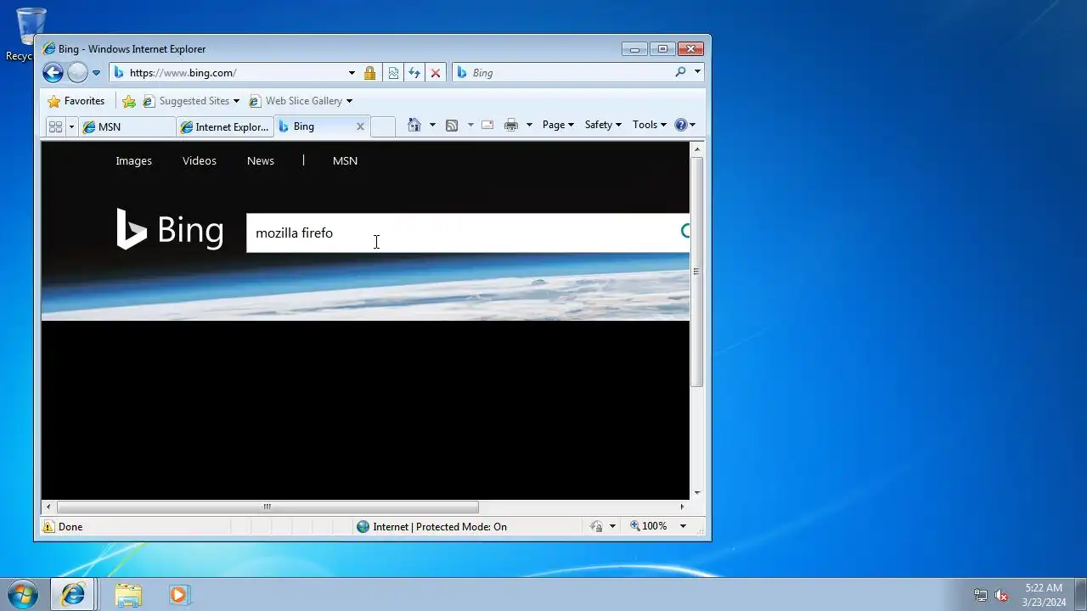This screenshot has height=611, width=1087.
Task: Expand the Print options dropdown arrow
Action: pyautogui.click(x=529, y=125)
